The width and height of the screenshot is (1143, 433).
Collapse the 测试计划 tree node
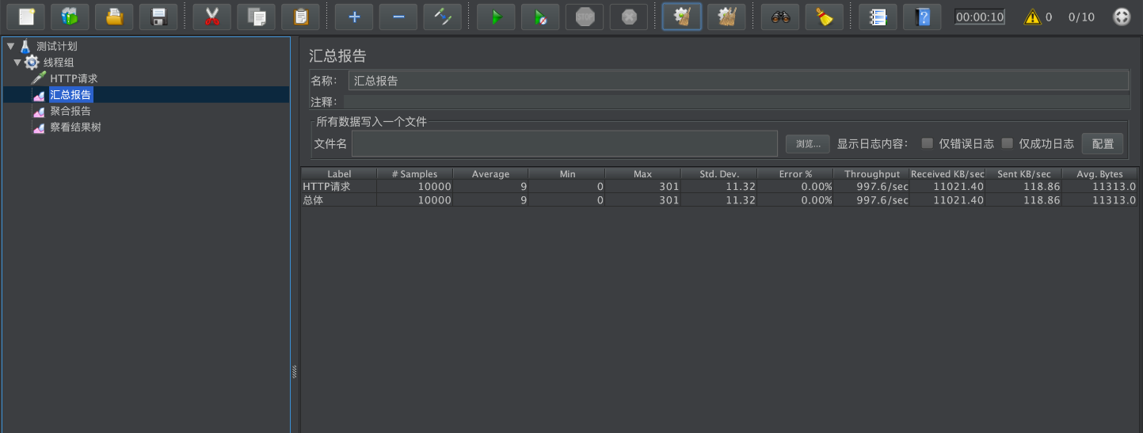10,46
